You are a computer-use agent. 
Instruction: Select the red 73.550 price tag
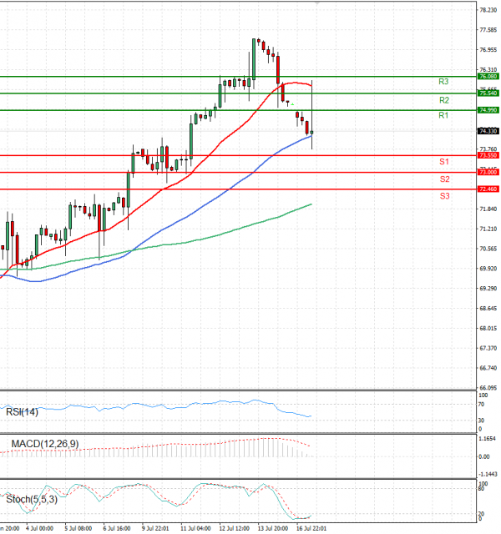point(488,155)
